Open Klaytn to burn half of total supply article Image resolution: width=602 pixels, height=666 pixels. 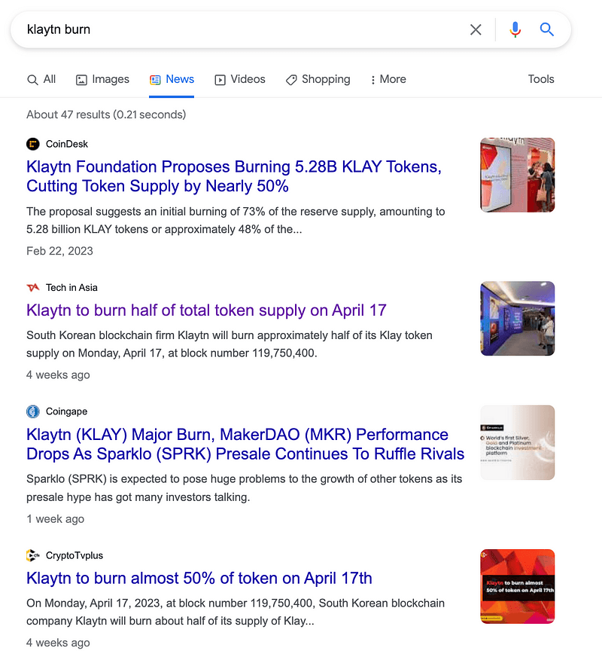point(206,310)
